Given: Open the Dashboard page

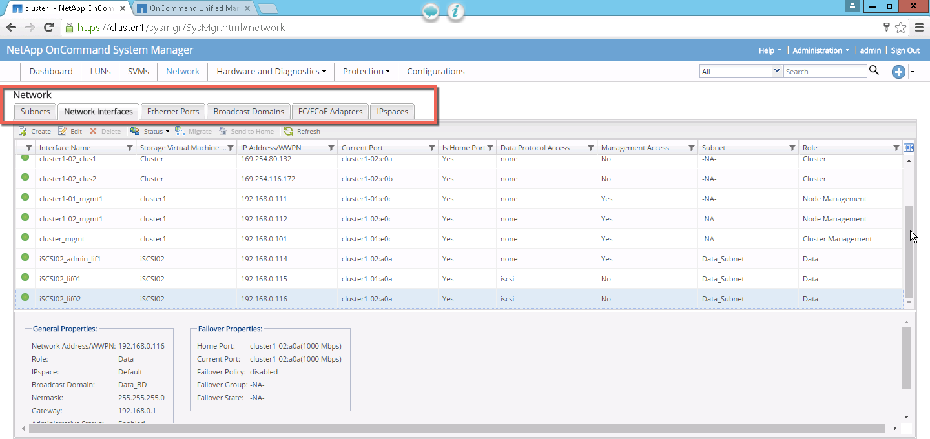Looking at the screenshot, I should point(51,72).
